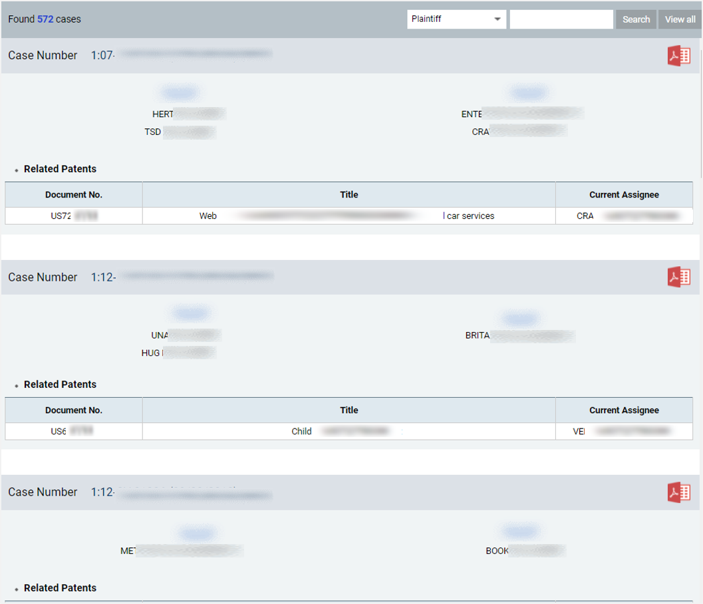Viewport: 703px width, 604px height.
Task: Select the defendant name starting with BOOK
Action: tap(524, 551)
